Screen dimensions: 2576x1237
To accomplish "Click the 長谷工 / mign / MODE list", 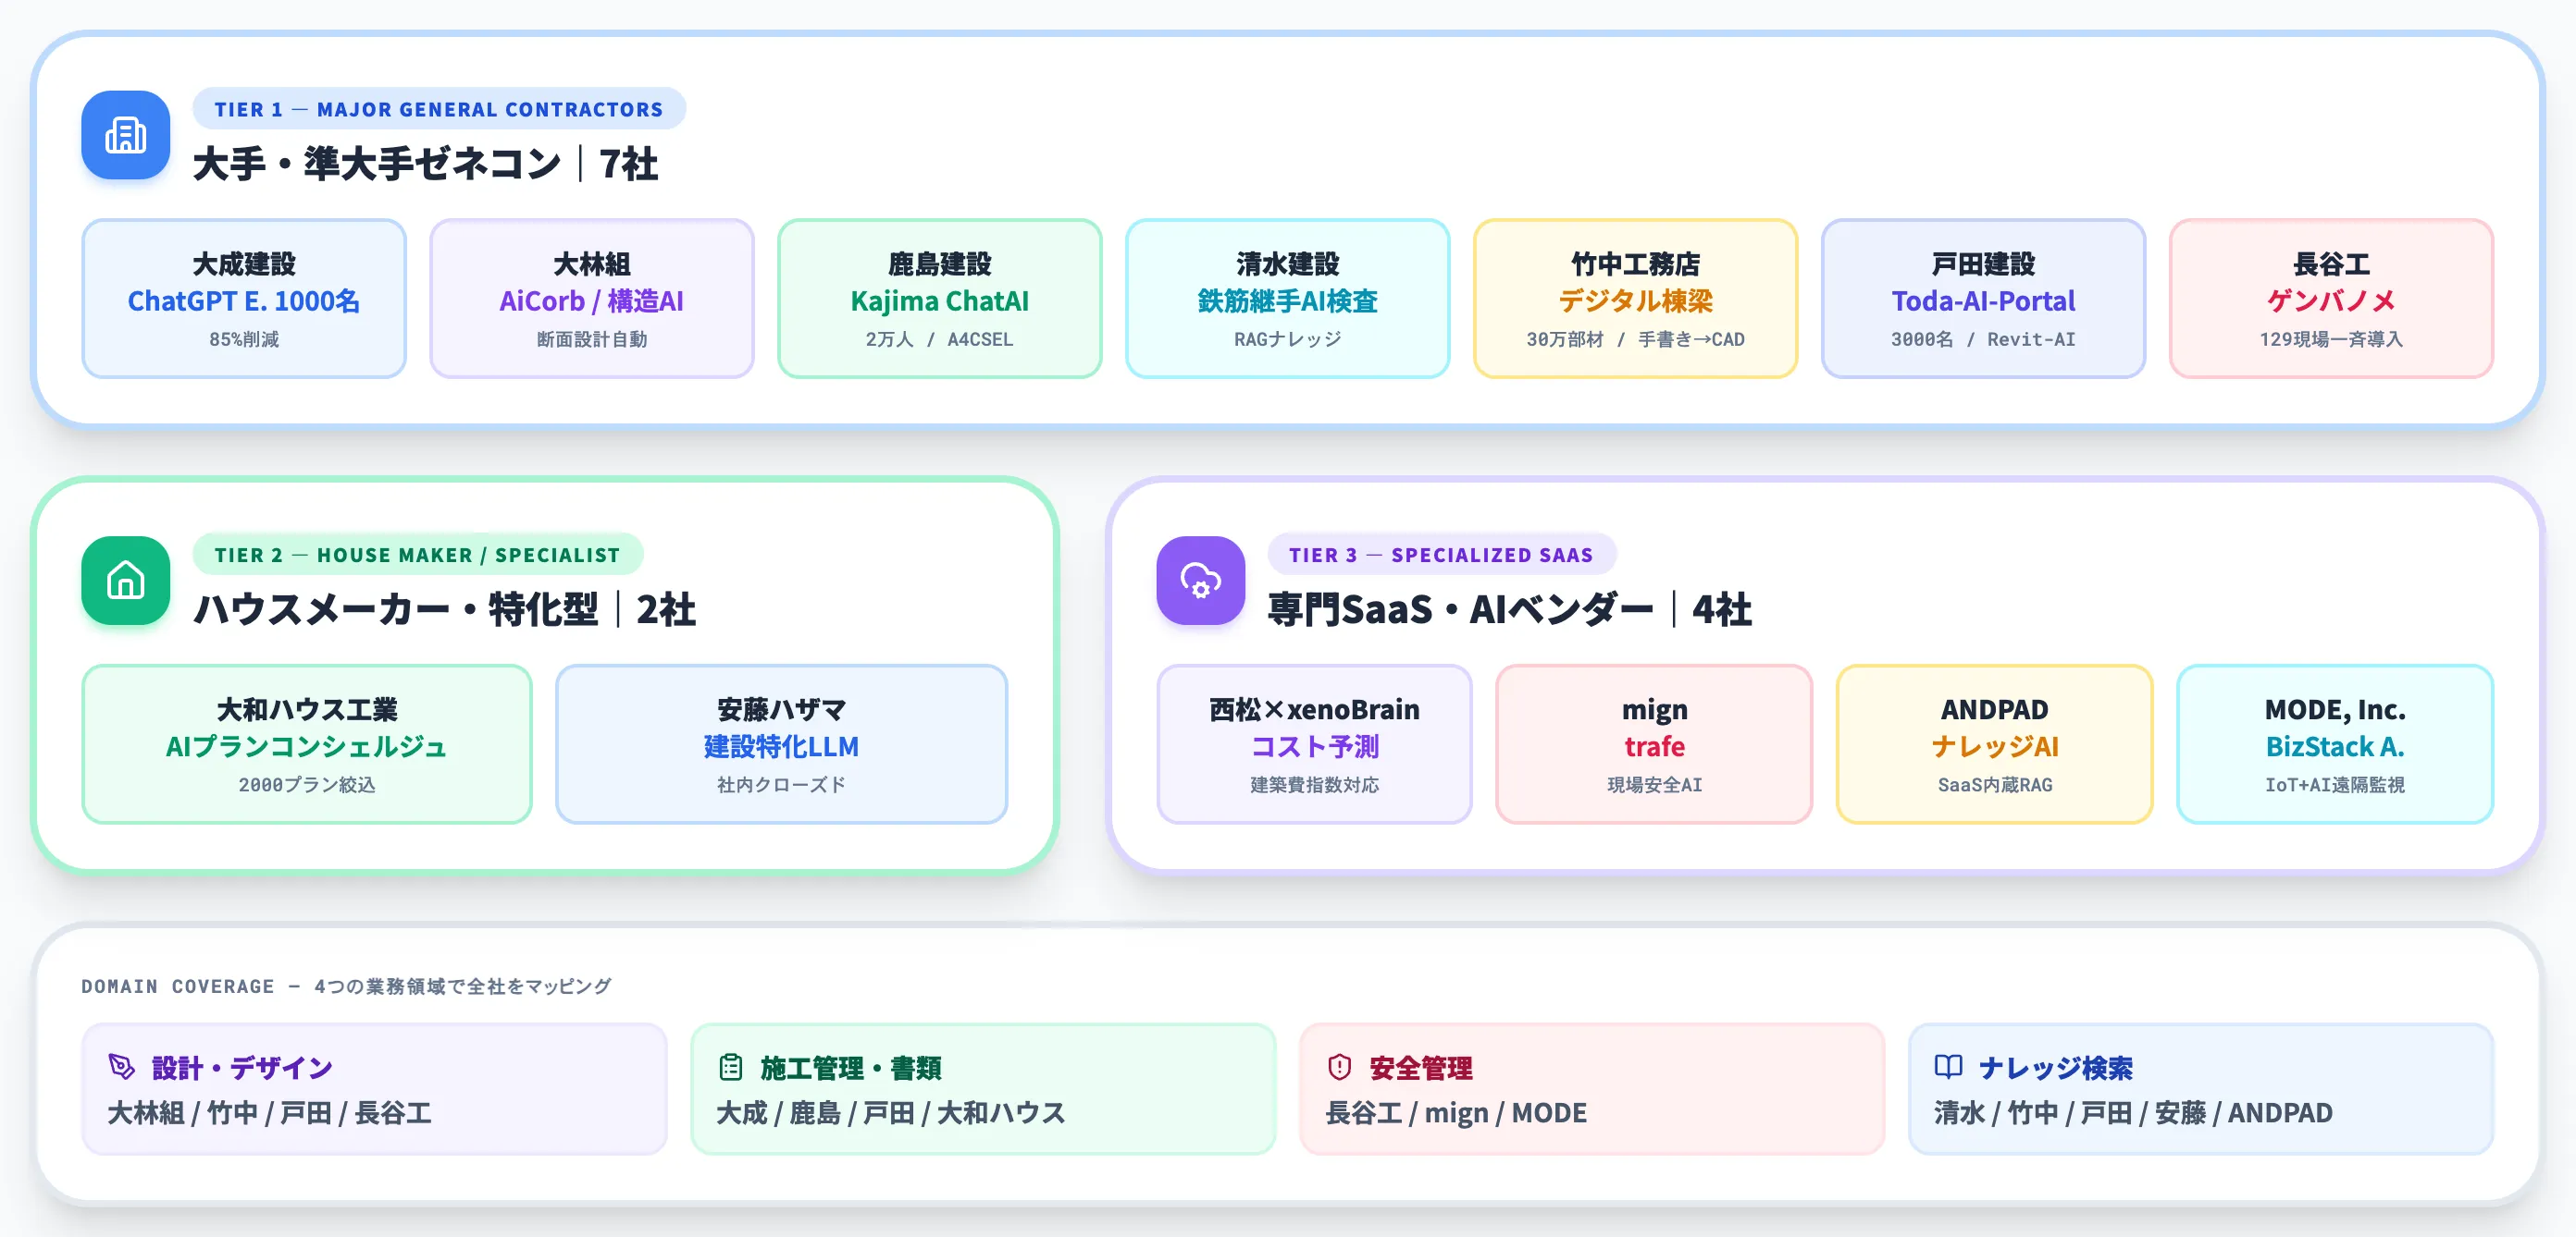I will [x=1456, y=1113].
